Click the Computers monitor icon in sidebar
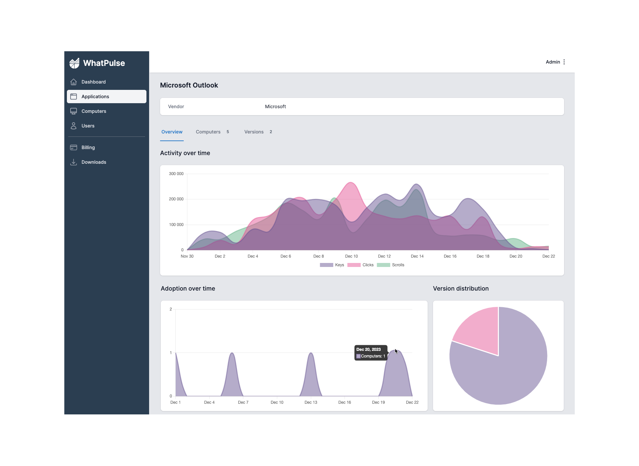The image size is (639, 466). point(74,111)
